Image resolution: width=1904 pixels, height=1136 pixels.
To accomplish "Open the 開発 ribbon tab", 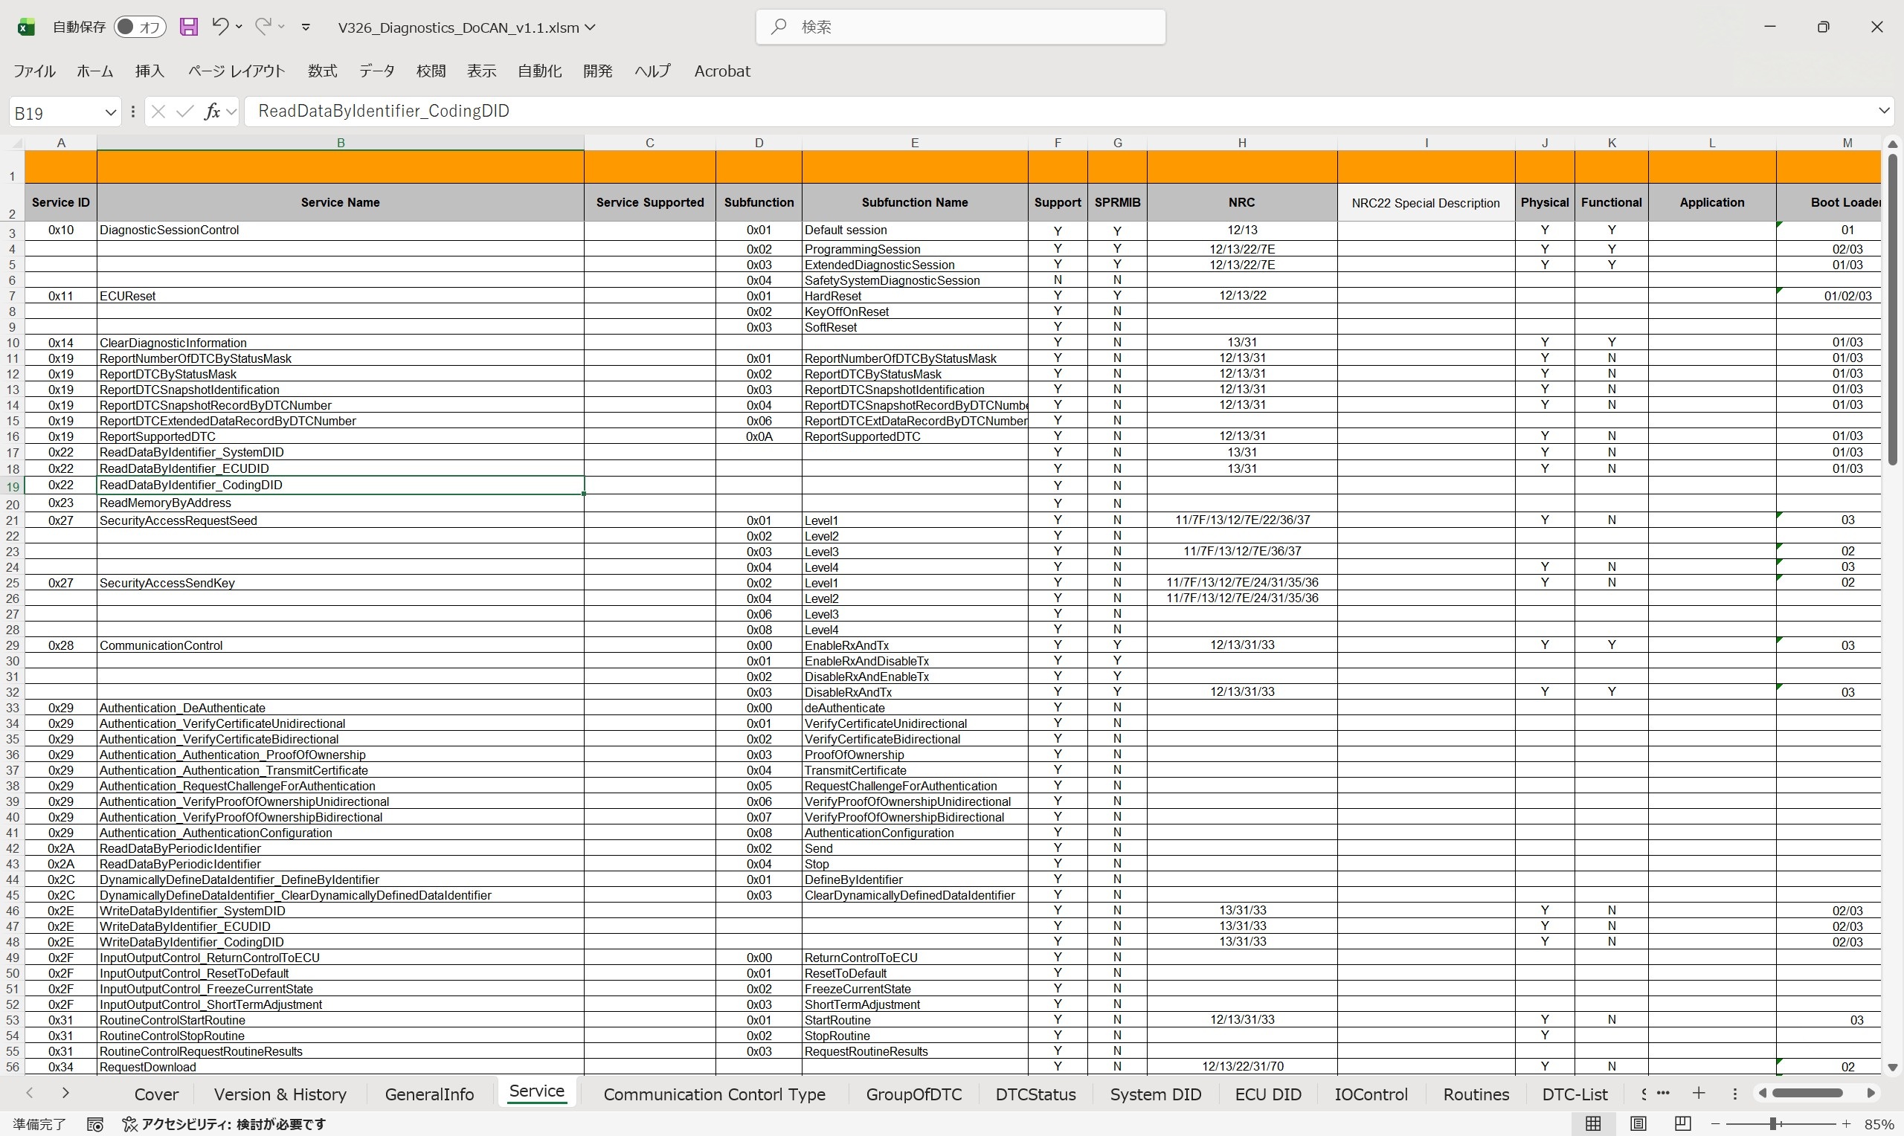I will [598, 71].
